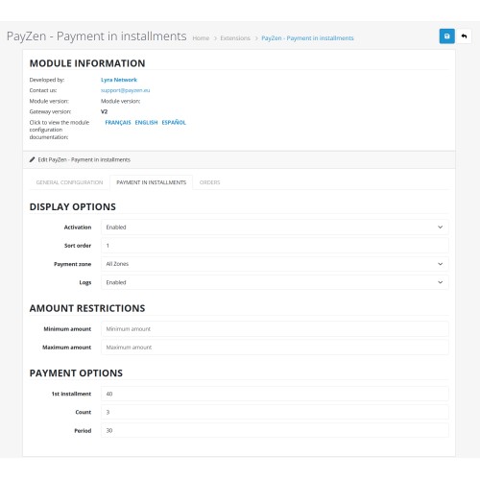
Task: Click the support@payzen.eu email link
Action: (125, 90)
